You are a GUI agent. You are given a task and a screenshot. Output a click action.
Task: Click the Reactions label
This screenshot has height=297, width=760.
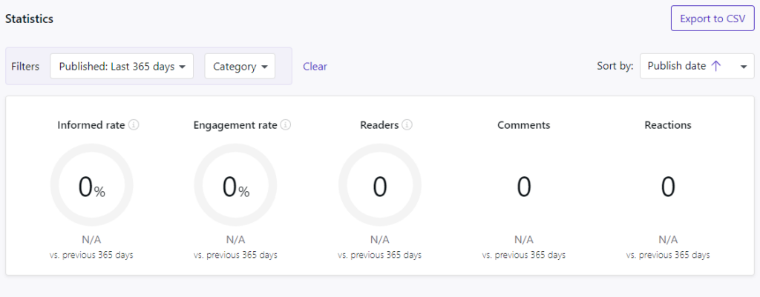tap(668, 125)
